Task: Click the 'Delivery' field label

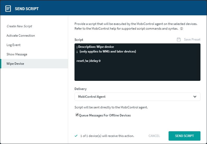Action: point(80,89)
